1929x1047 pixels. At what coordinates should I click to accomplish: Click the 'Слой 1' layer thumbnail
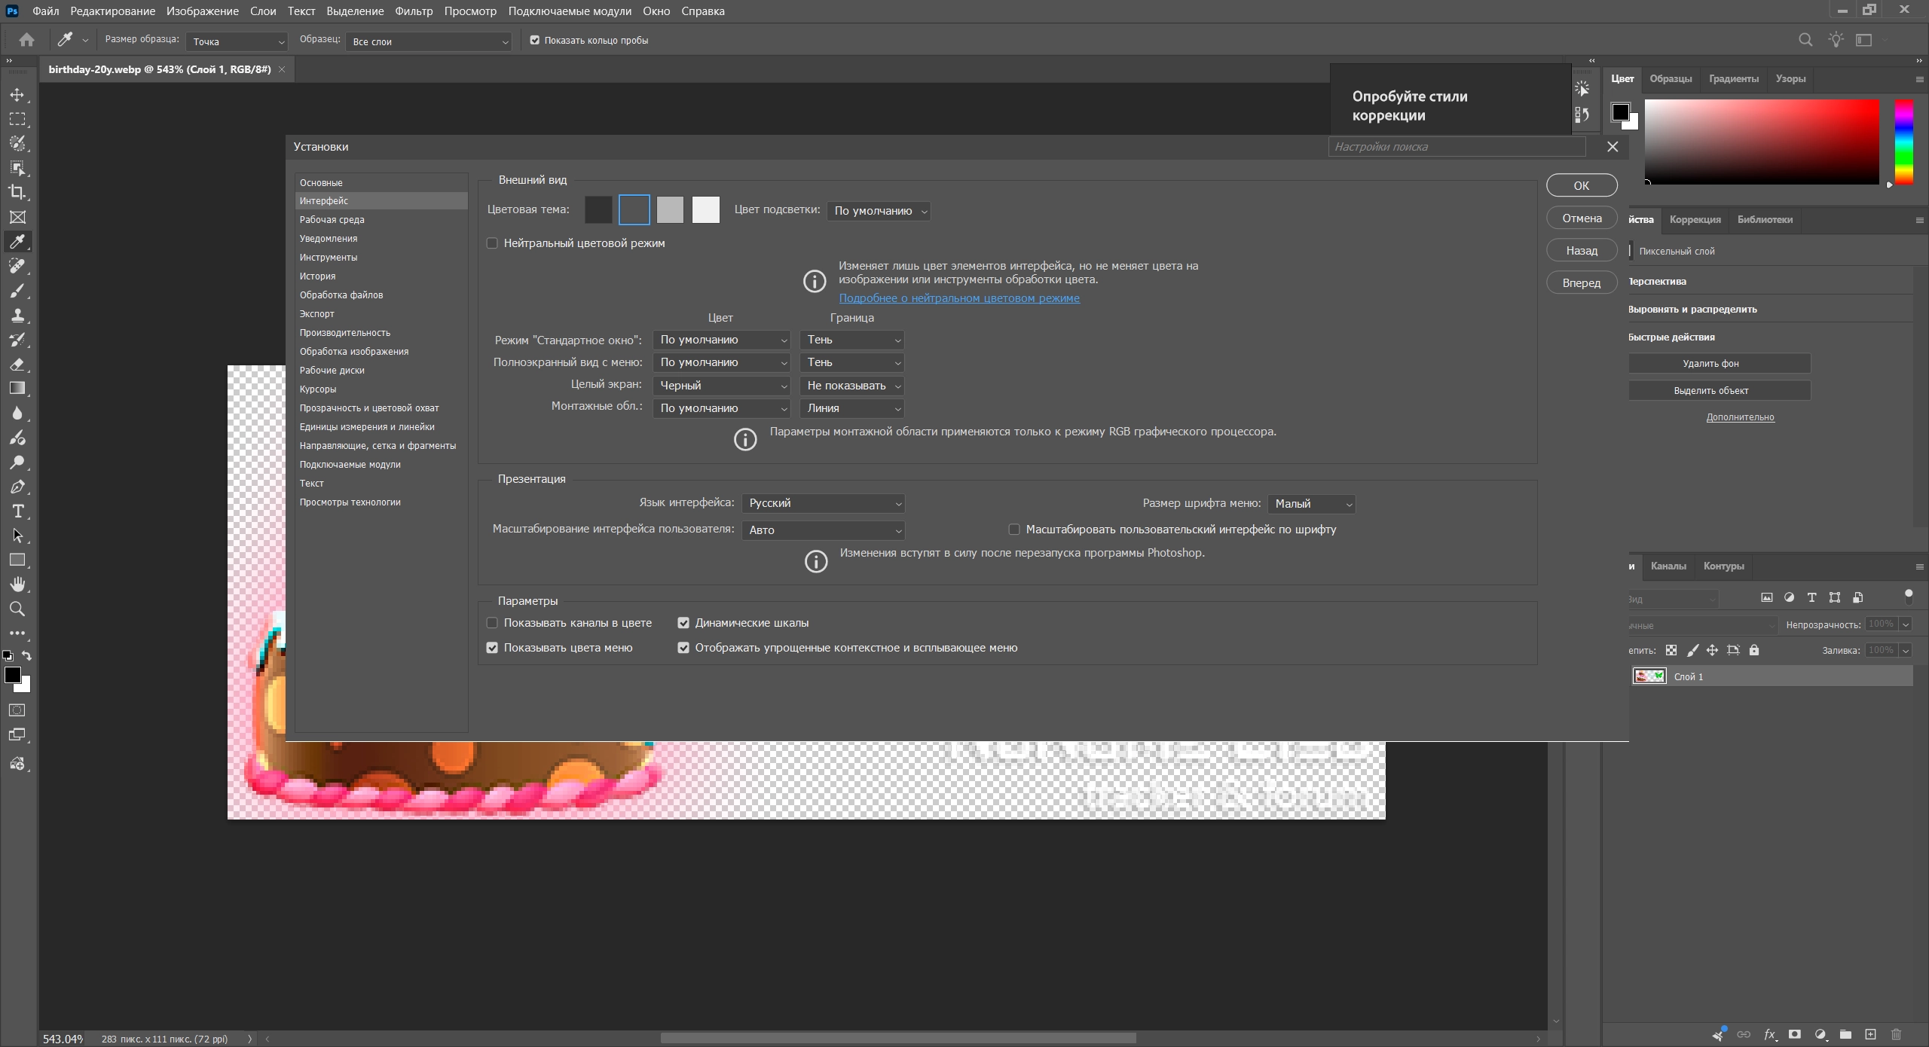[x=1649, y=676]
